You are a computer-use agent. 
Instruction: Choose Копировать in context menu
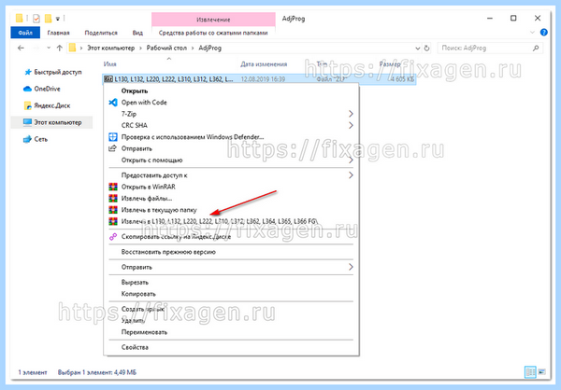138,294
